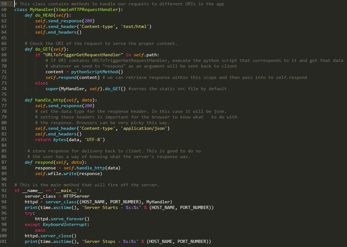Screen dimensions: 347x247
Task: Click 'Server Stops - %s:%s' string
Action: [x=110, y=242]
